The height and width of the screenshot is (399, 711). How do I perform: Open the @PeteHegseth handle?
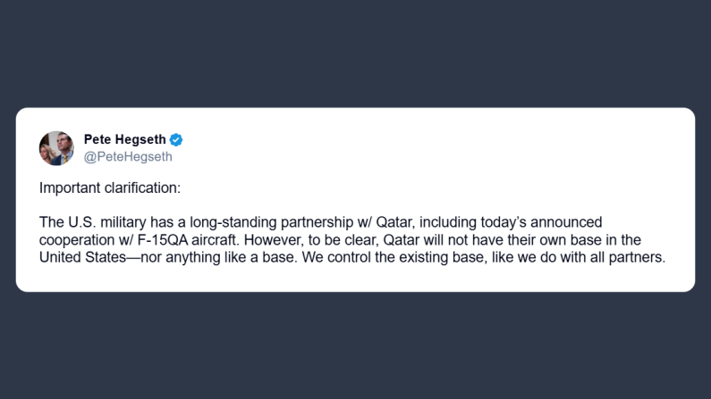coord(128,157)
